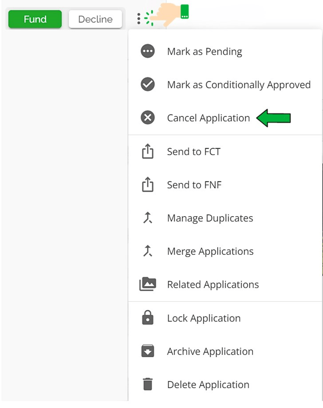Choose Send to FCT option

point(194,152)
